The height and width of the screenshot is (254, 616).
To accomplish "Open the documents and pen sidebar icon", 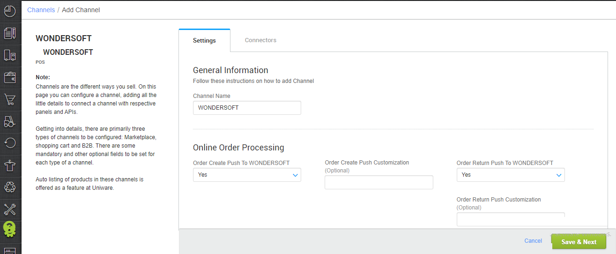I will (x=10, y=33).
